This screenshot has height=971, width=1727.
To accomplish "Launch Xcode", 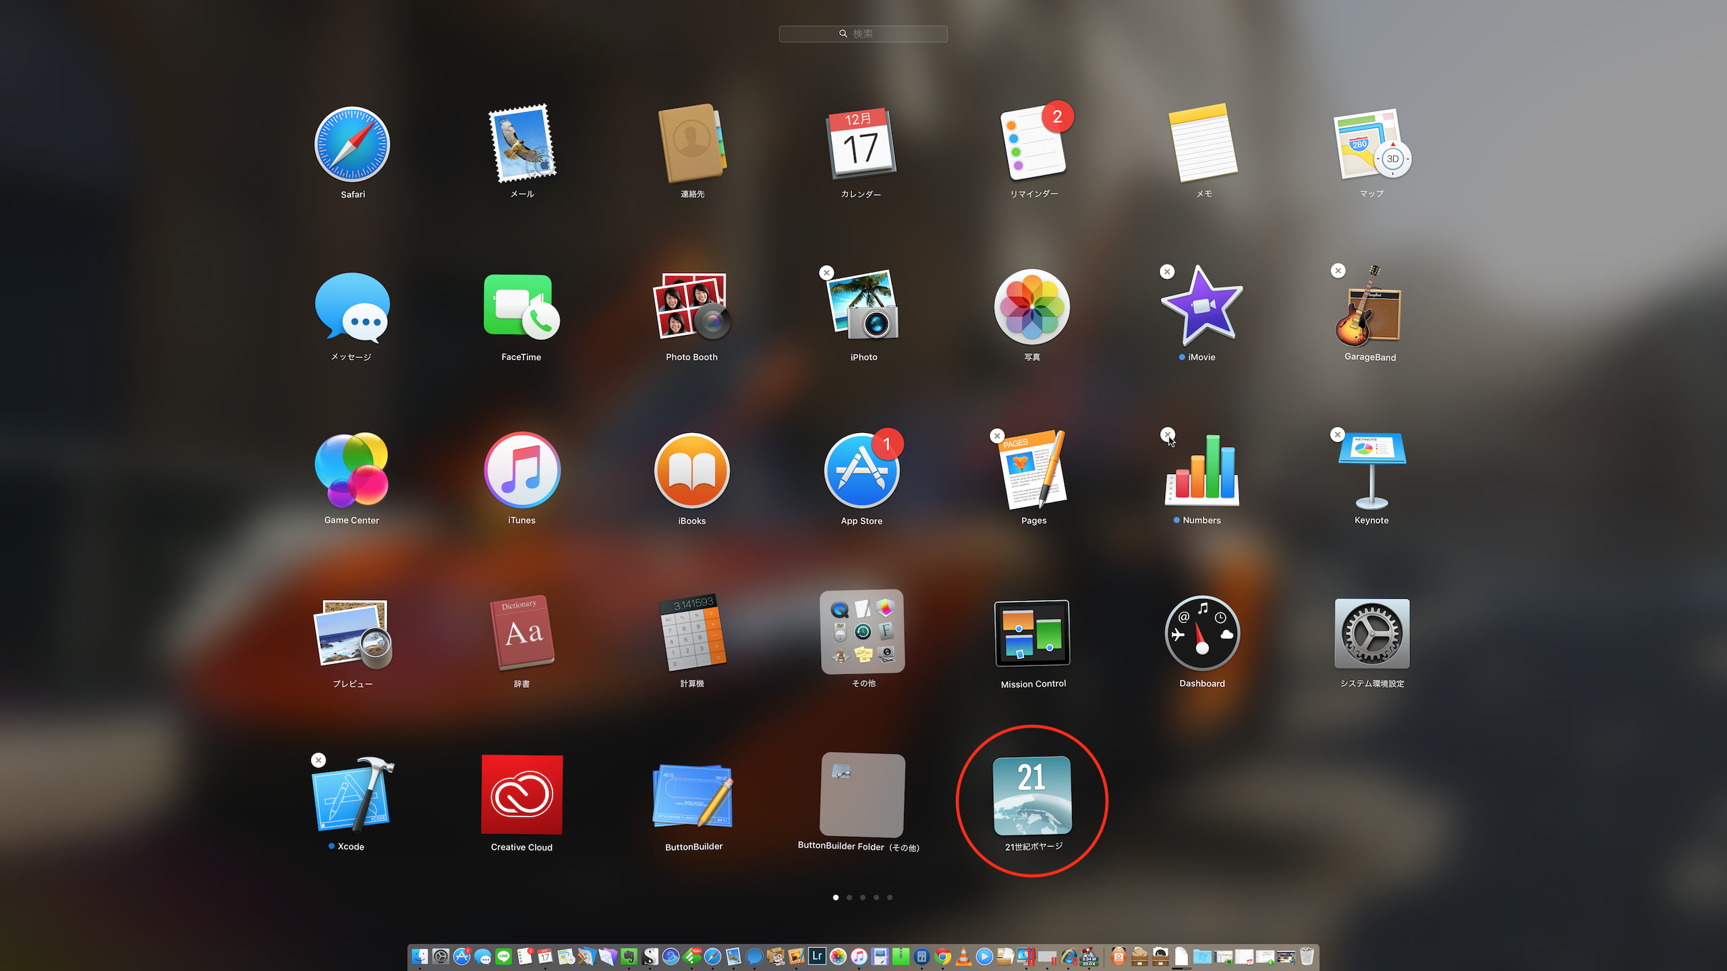I will tap(352, 794).
